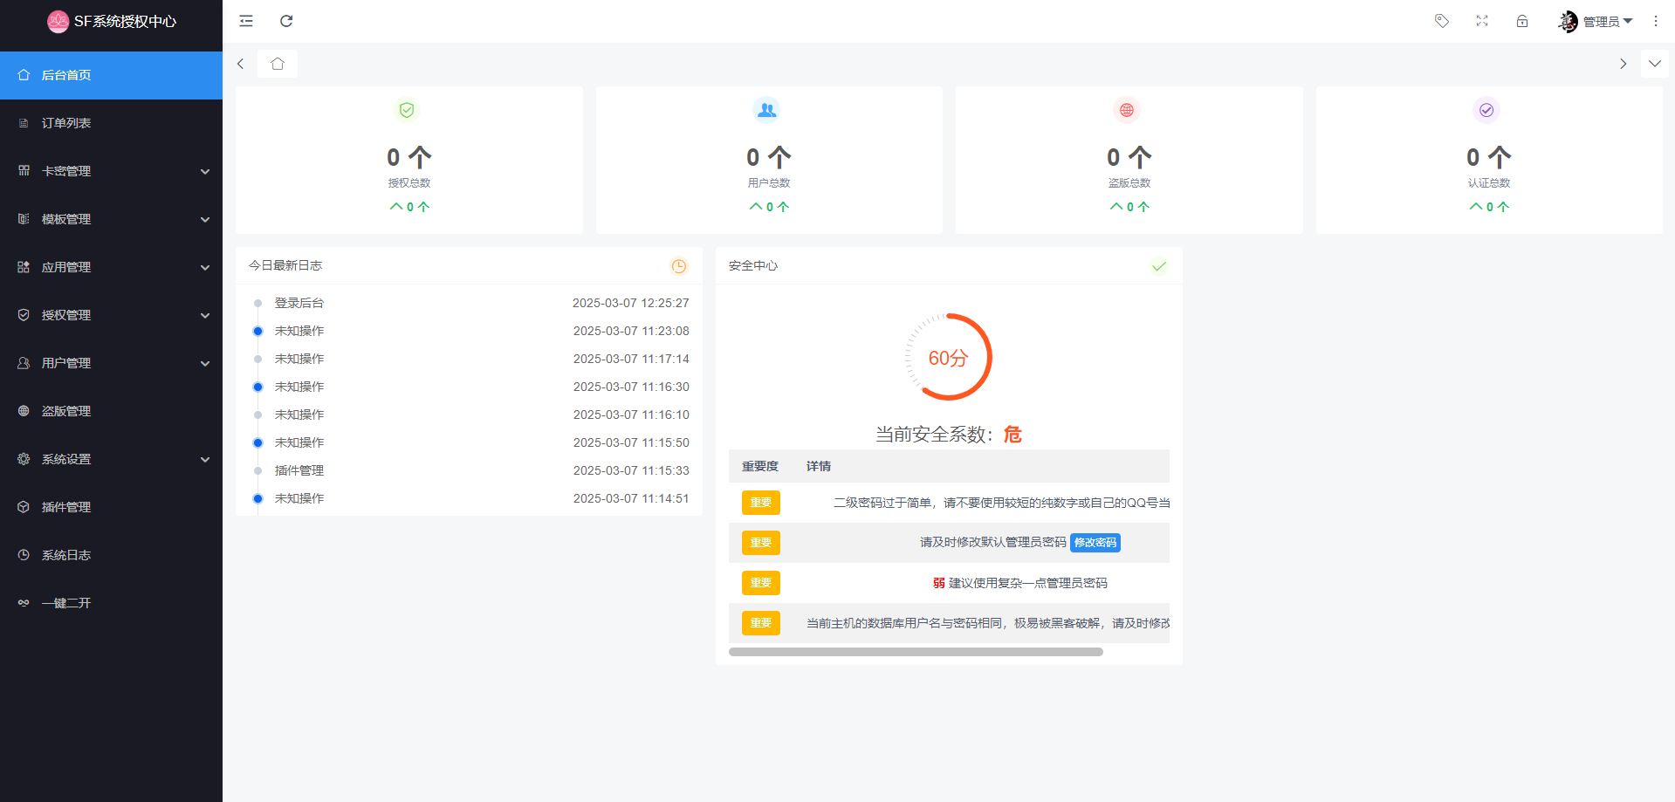Click the 详情 column header
The height and width of the screenshot is (802, 1675).
pos(819,467)
